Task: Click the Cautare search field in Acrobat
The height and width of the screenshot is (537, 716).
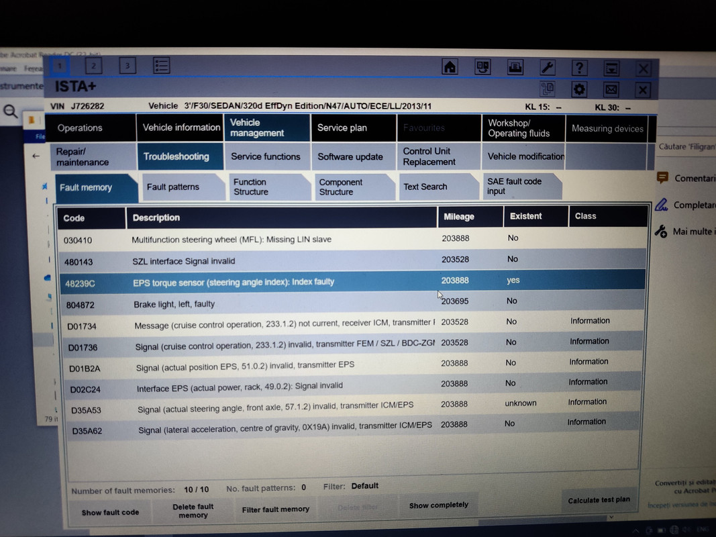Action: (686, 147)
